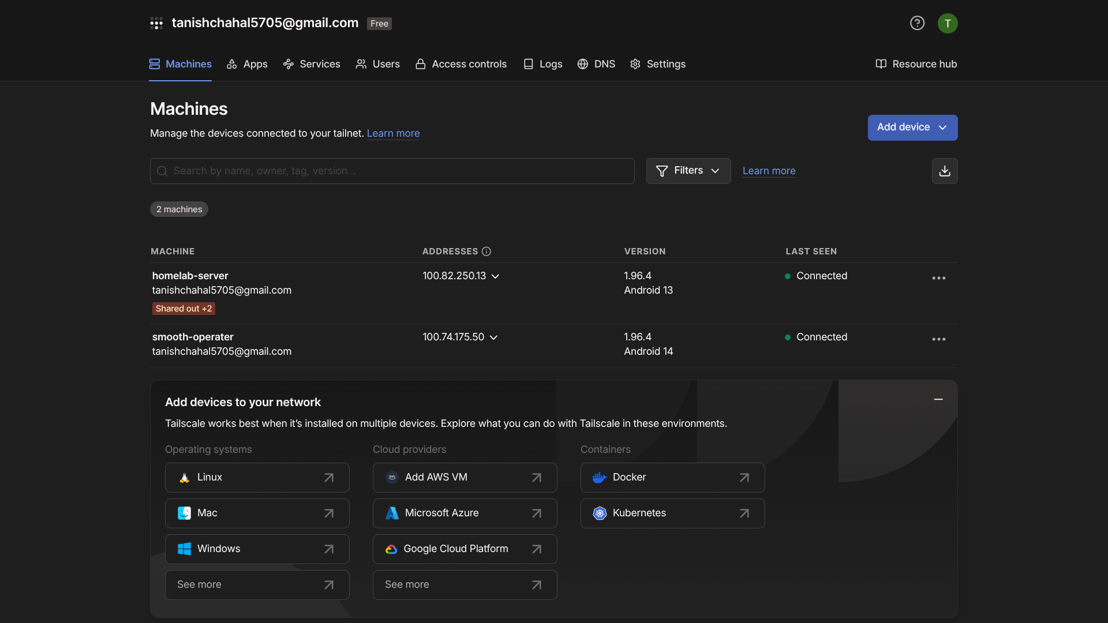
Task: Click the Shared out +2 badge
Action: pos(184,309)
